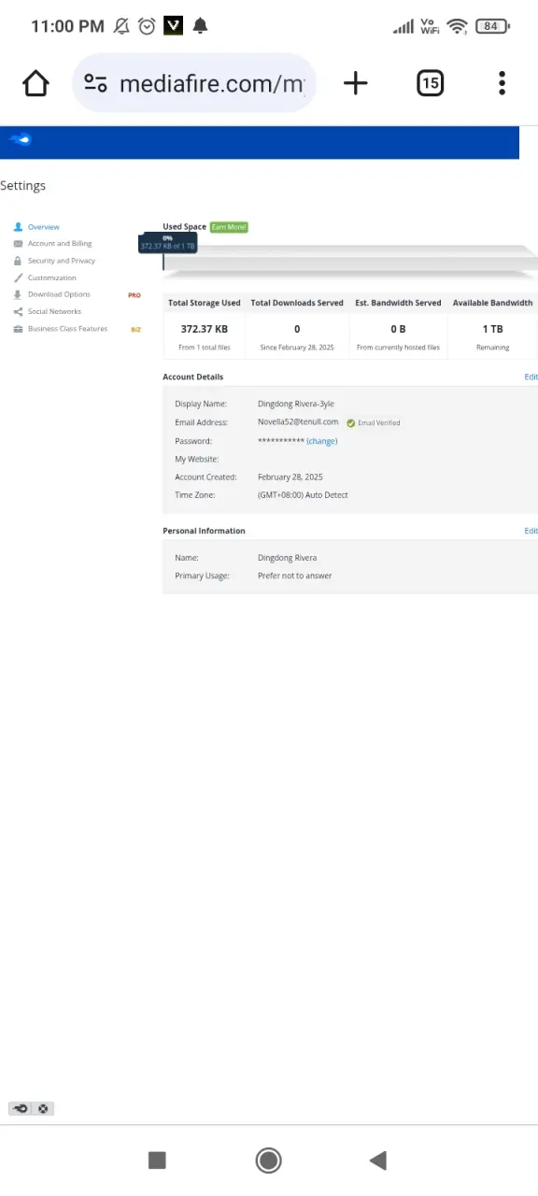Click the Settings page heading
Image resolution: width=538 pixels, height=1196 pixels.
(x=23, y=186)
